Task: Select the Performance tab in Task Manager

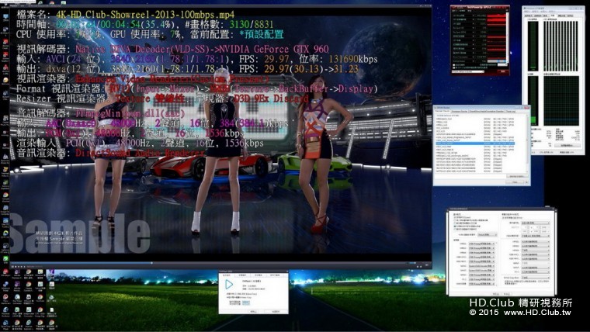Action: click(x=553, y=16)
